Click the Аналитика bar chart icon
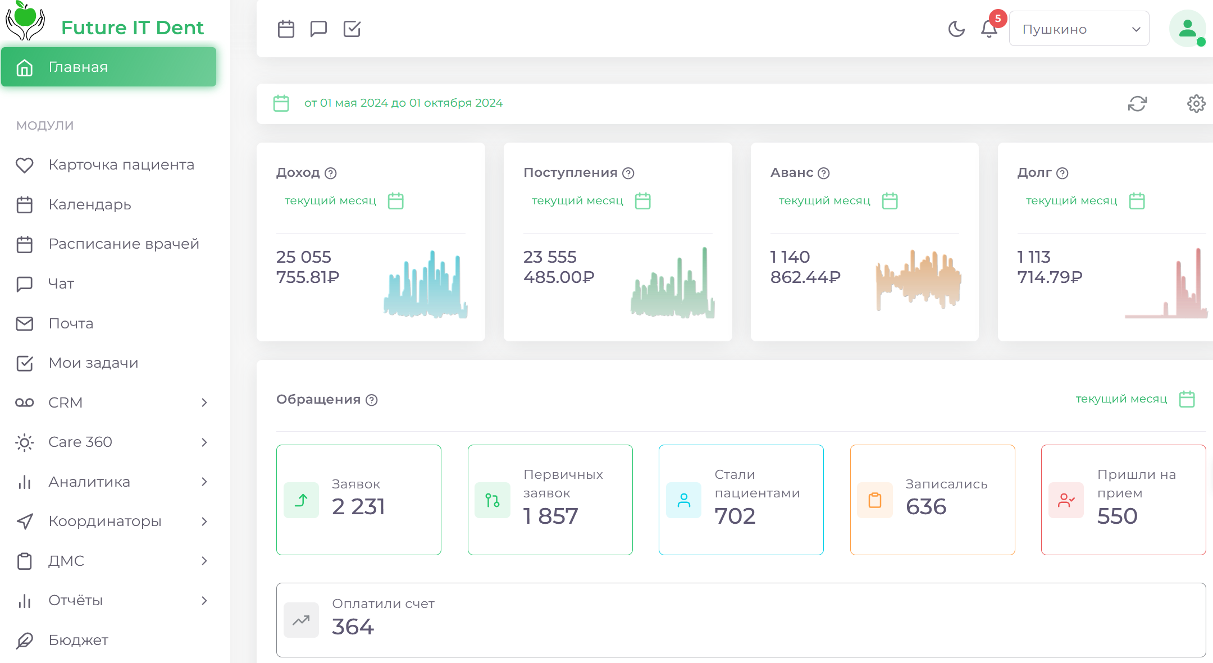 point(24,482)
